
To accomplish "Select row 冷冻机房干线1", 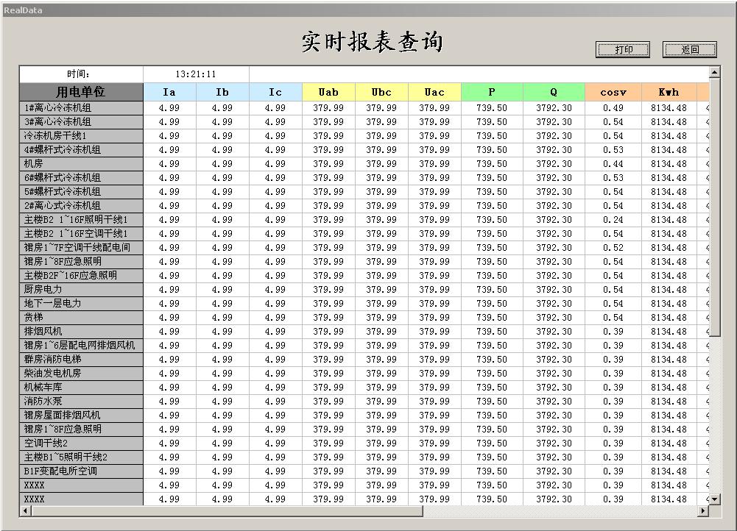I will [x=81, y=136].
